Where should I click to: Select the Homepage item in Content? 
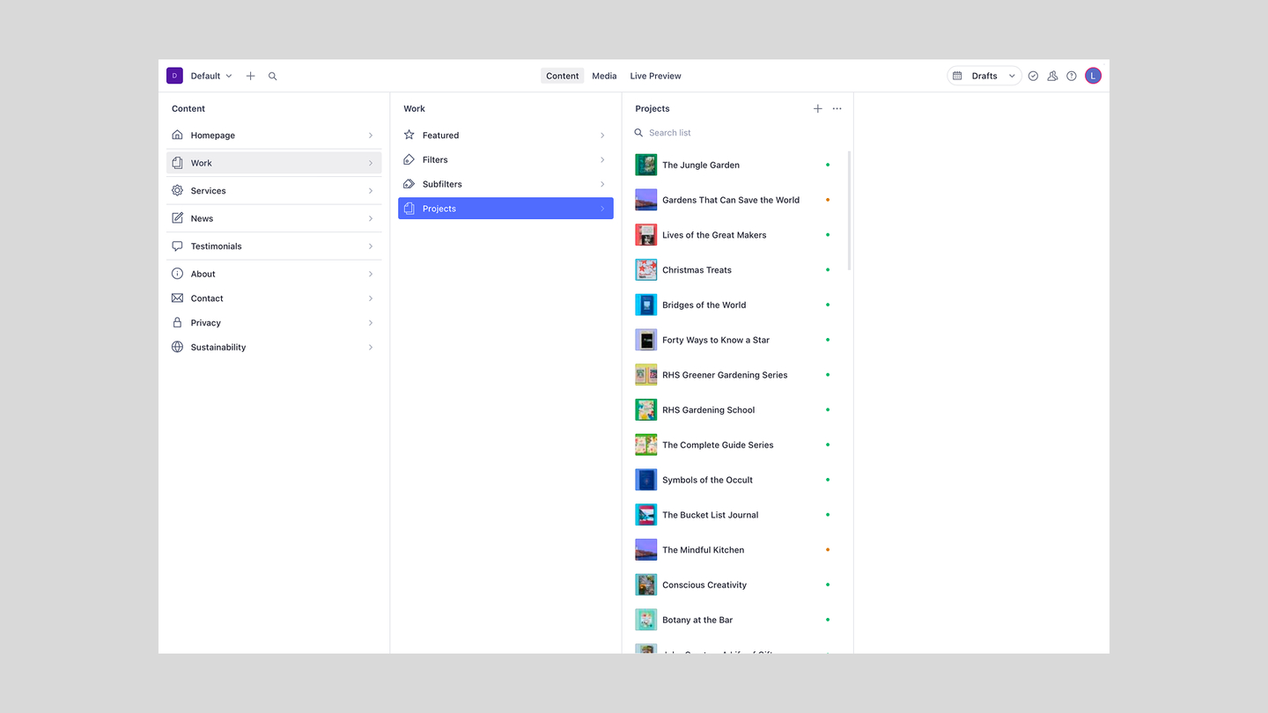[x=274, y=136]
